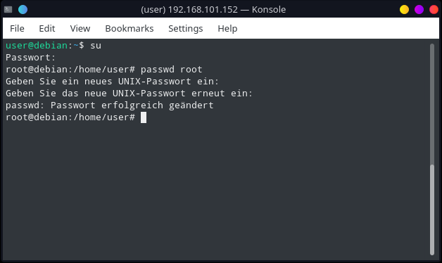
Task: Click the 'su' command on first line
Action: (x=96, y=46)
